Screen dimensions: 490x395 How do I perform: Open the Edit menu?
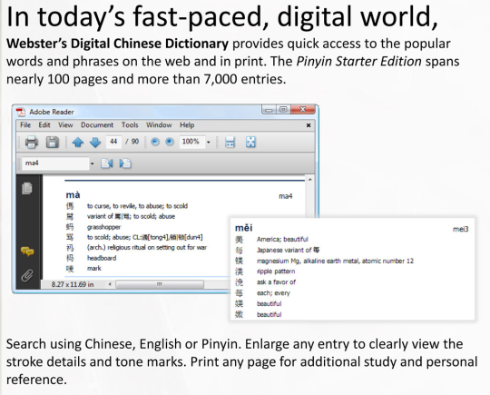point(44,125)
